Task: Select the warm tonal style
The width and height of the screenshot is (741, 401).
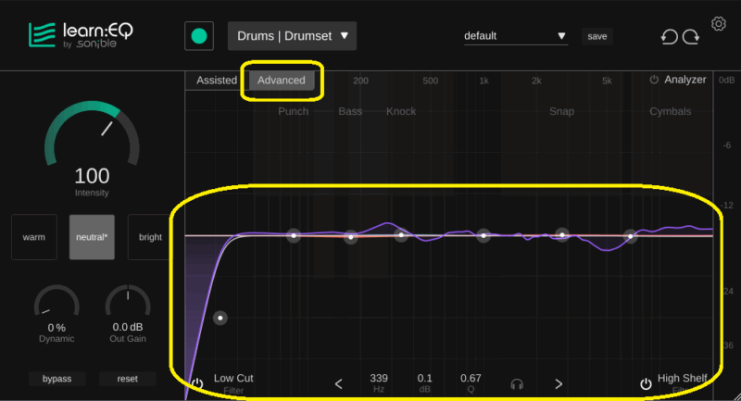Action: click(34, 237)
